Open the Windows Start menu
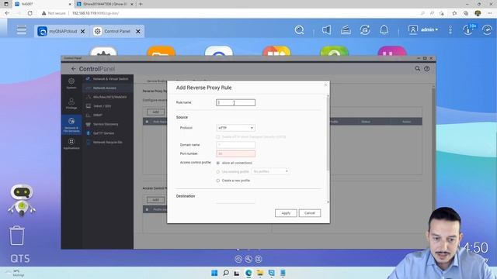The image size is (497, 279). 214,273
